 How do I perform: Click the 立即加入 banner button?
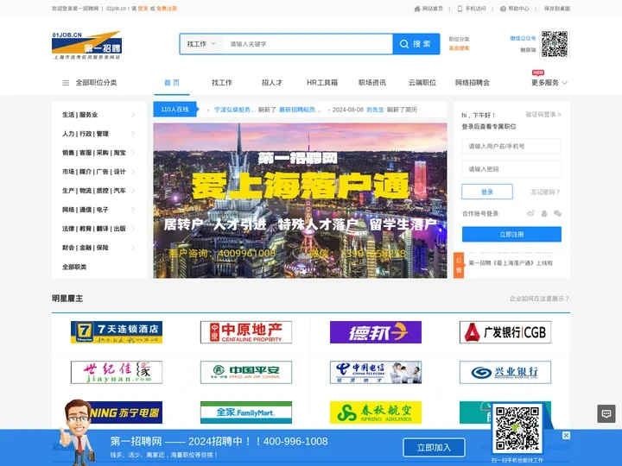434,447
